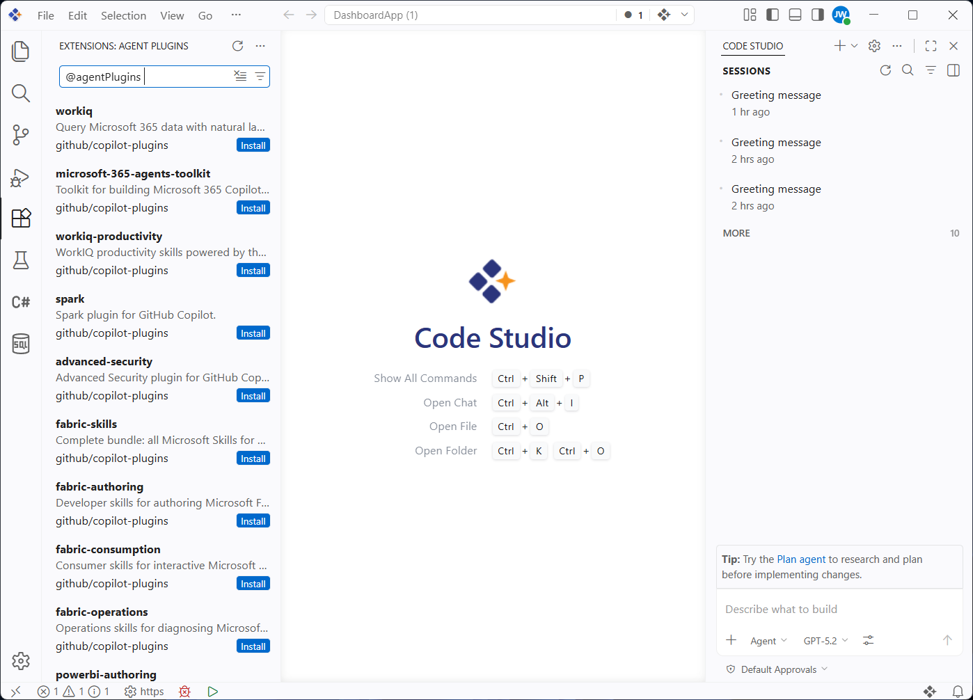This screenshot has width=973, height=700.
Task: Refresh the Sessions list
Action: coord(885,70)
